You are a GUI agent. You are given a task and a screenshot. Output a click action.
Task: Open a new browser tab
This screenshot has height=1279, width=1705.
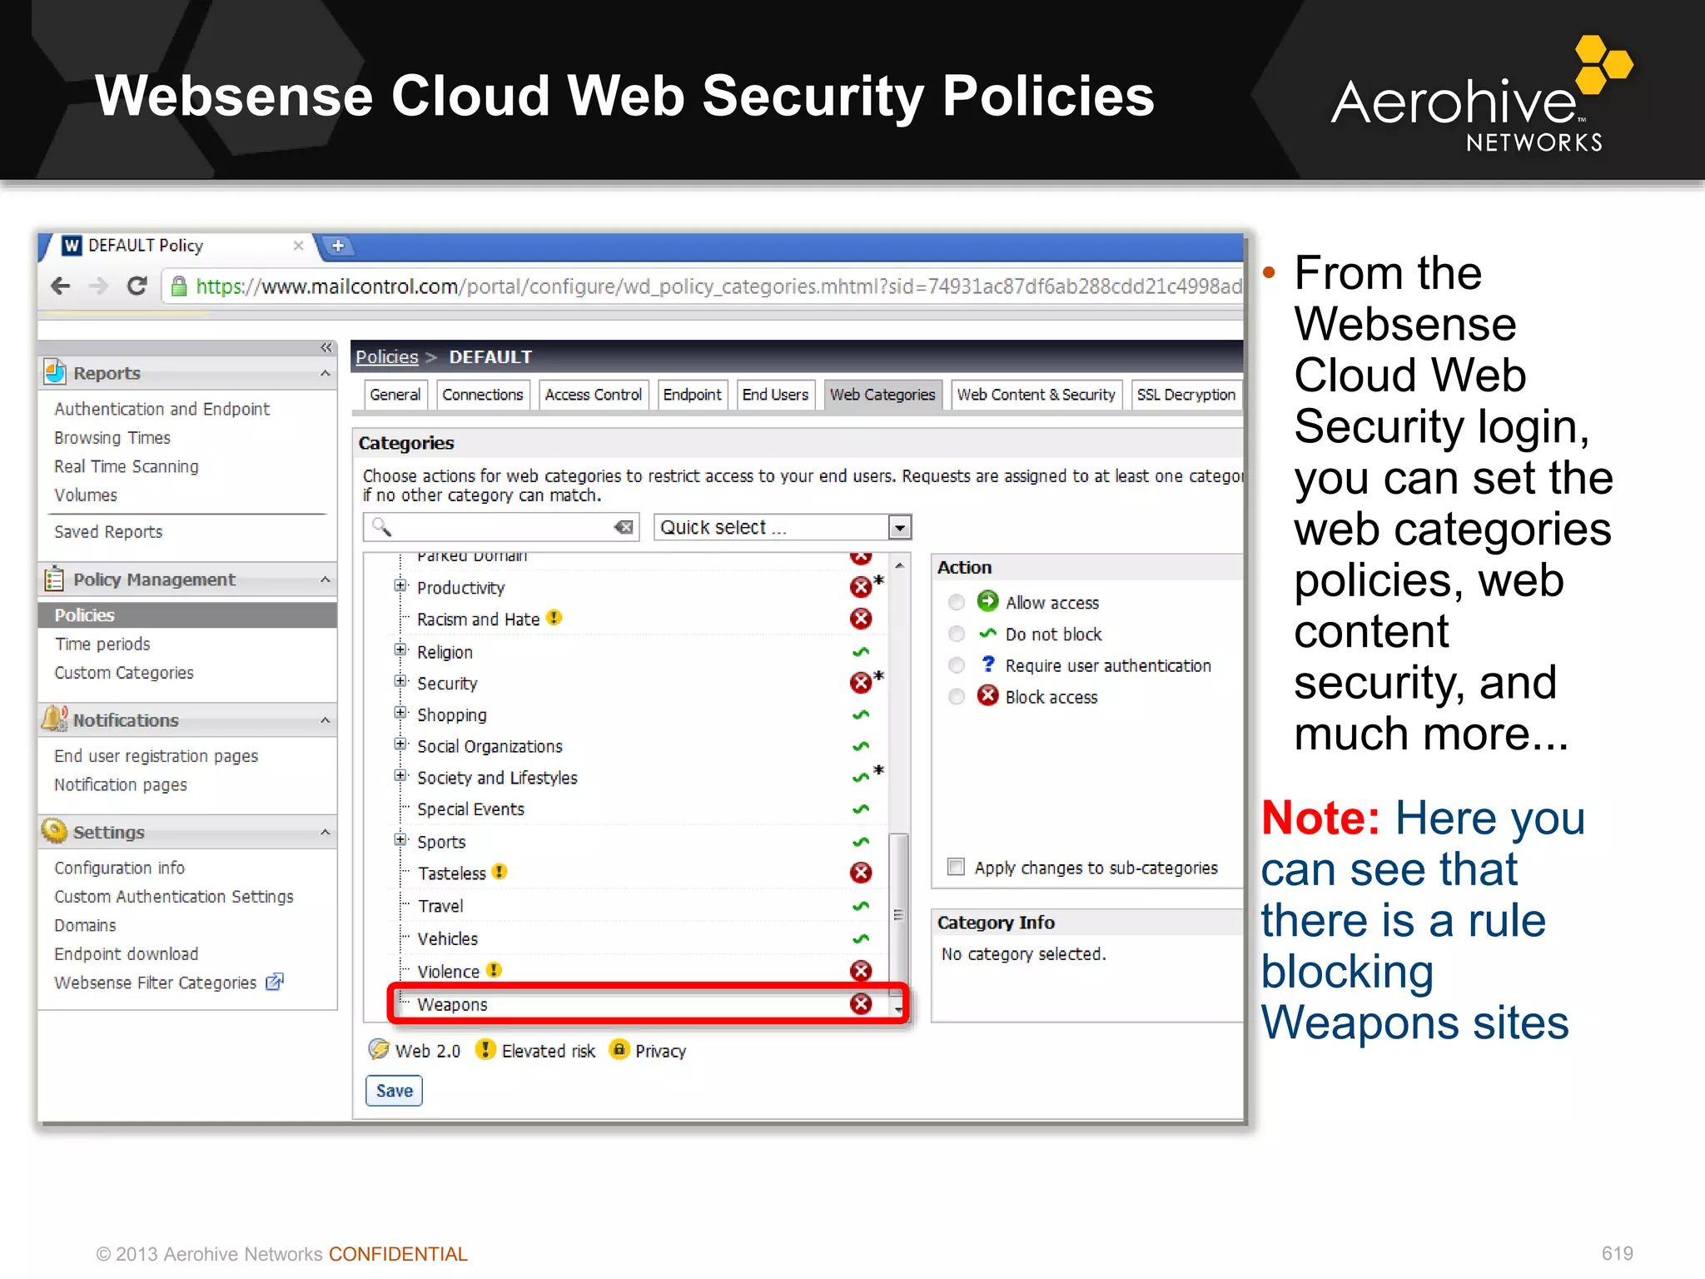tap(338, 246)
